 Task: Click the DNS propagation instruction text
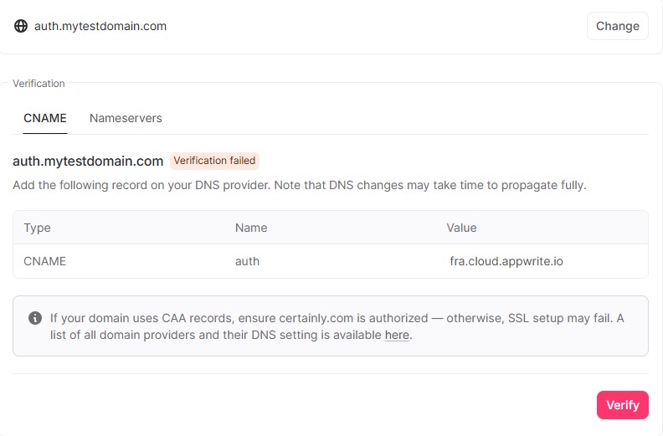coord(299,185)
